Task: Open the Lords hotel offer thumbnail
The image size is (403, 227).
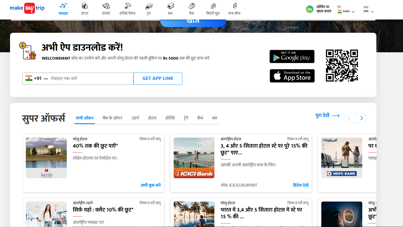Action: (46, 158)
